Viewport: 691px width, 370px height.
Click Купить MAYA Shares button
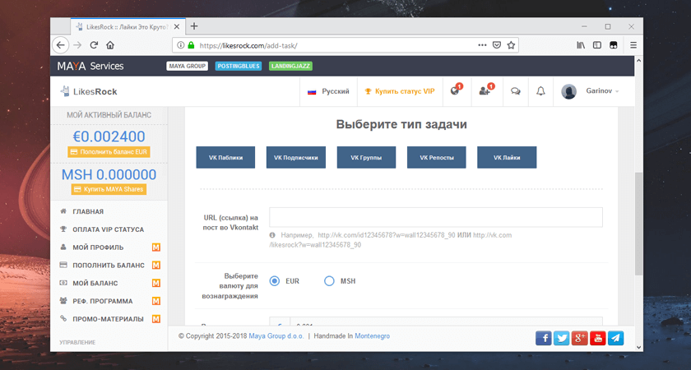109,189
